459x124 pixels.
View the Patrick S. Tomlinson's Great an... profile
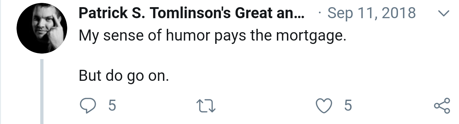point(192,13)
